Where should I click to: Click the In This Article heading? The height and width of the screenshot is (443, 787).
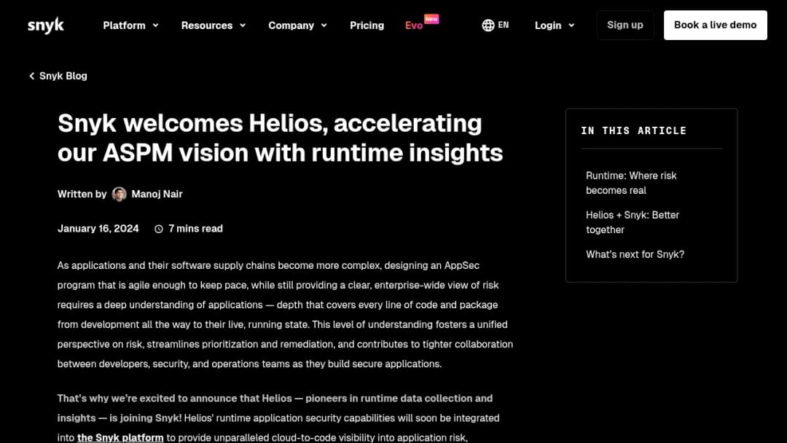click(633, 131)
